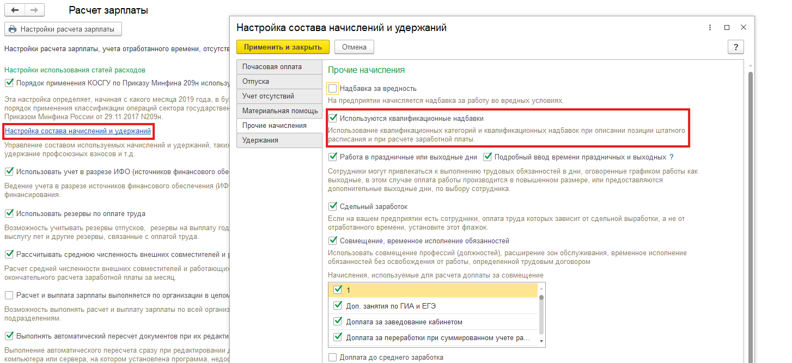Image resolution: width=792 pixels, height=363 pixels.
Task: Toggle Доплата за переработки при суммированном учете
Action: tap(337, 337)
